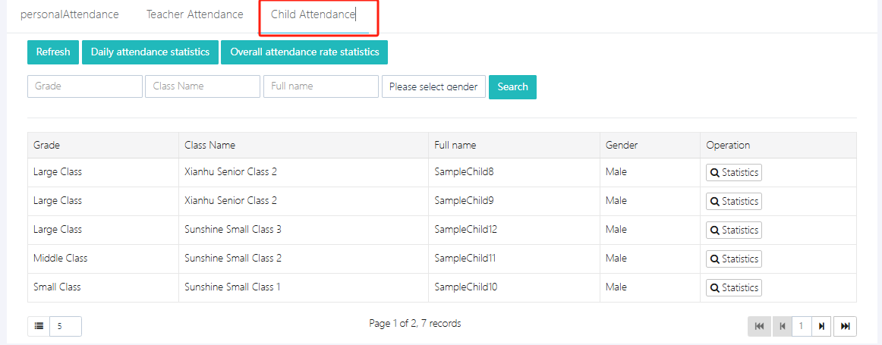Switch to the Teacher Attendance tab
The height and width of the screenshot is (345, 882).
click(x=195, y=14)
